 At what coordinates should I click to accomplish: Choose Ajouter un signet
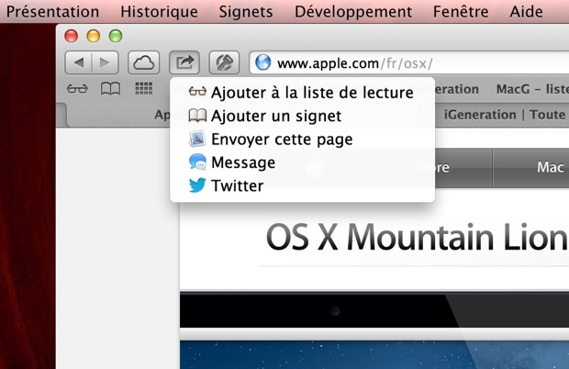302,116
